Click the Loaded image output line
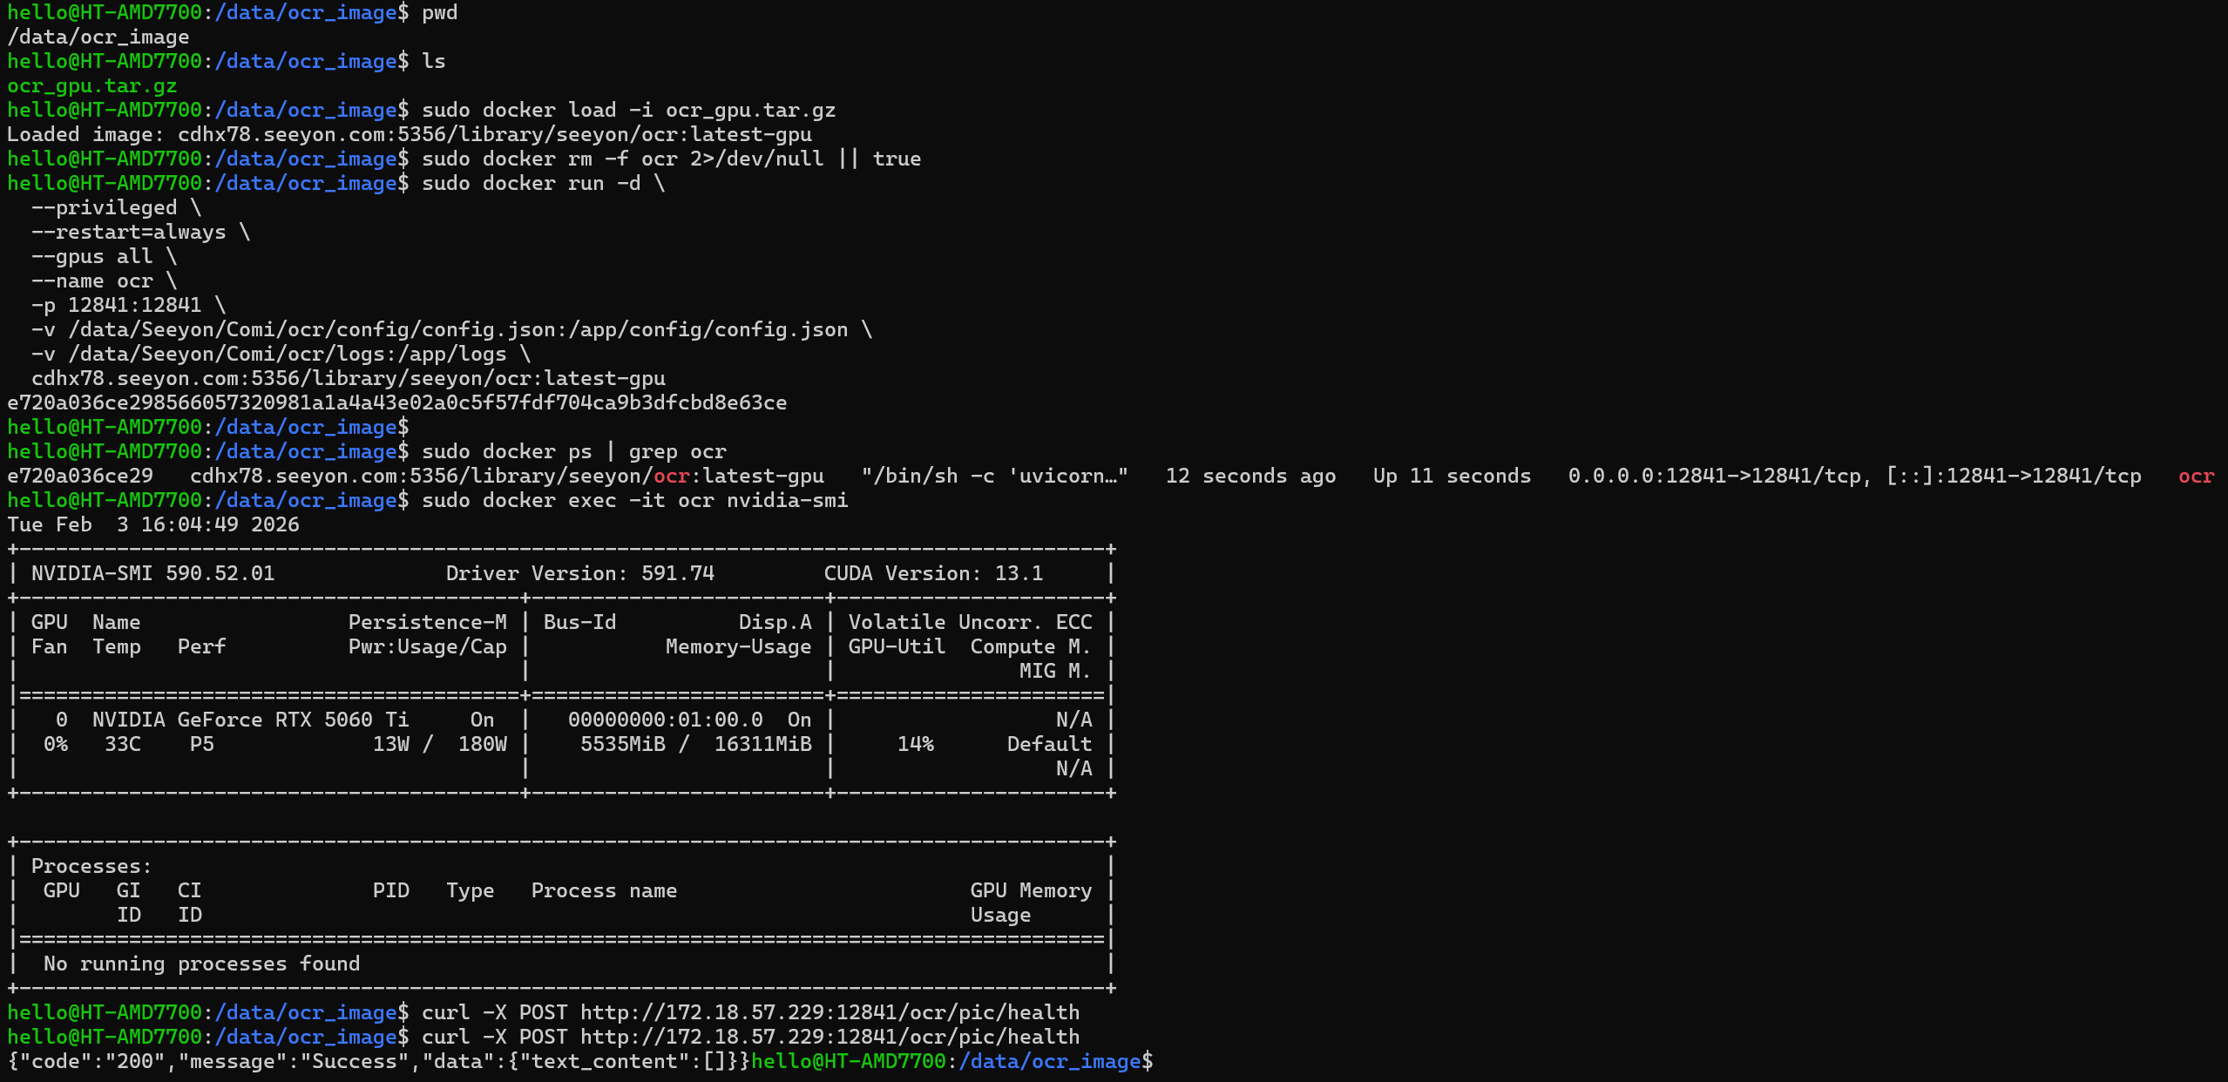 pos(409,134)
